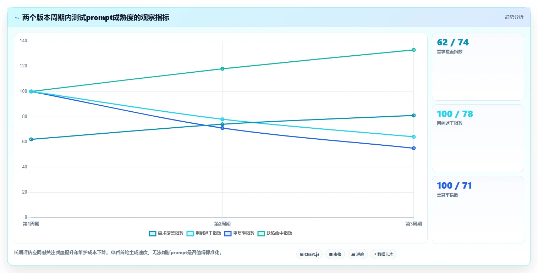Viewport: 538px width, 273px height.
Task: Click the 第2周期 axis label
Action: pos(222,224)
